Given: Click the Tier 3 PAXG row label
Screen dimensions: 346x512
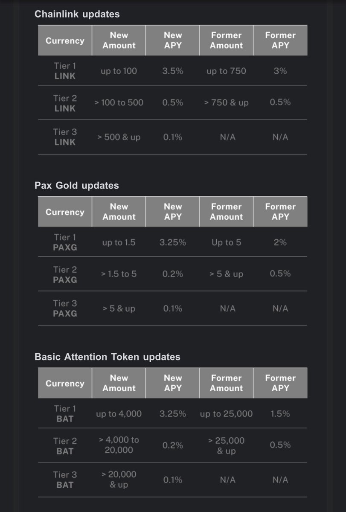Looking at the screenshot, I should (x=65, y=308).
